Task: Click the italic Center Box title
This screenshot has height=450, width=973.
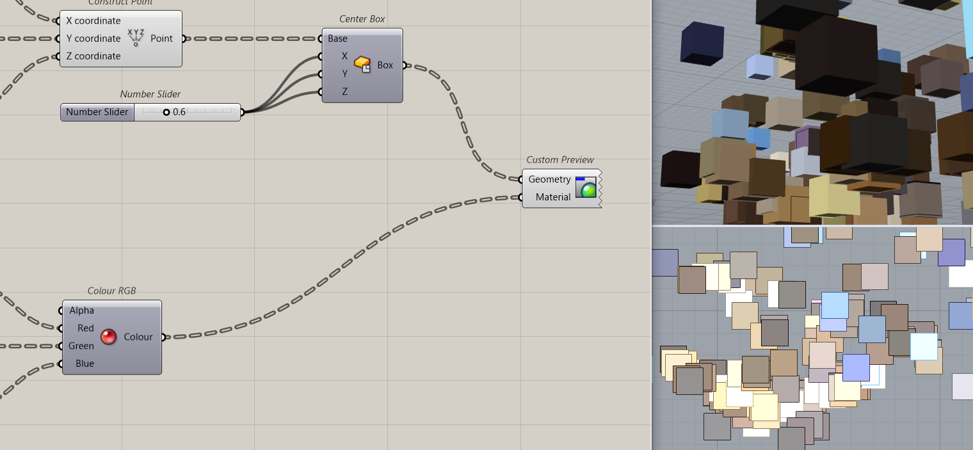Action: tap(362, 19)
